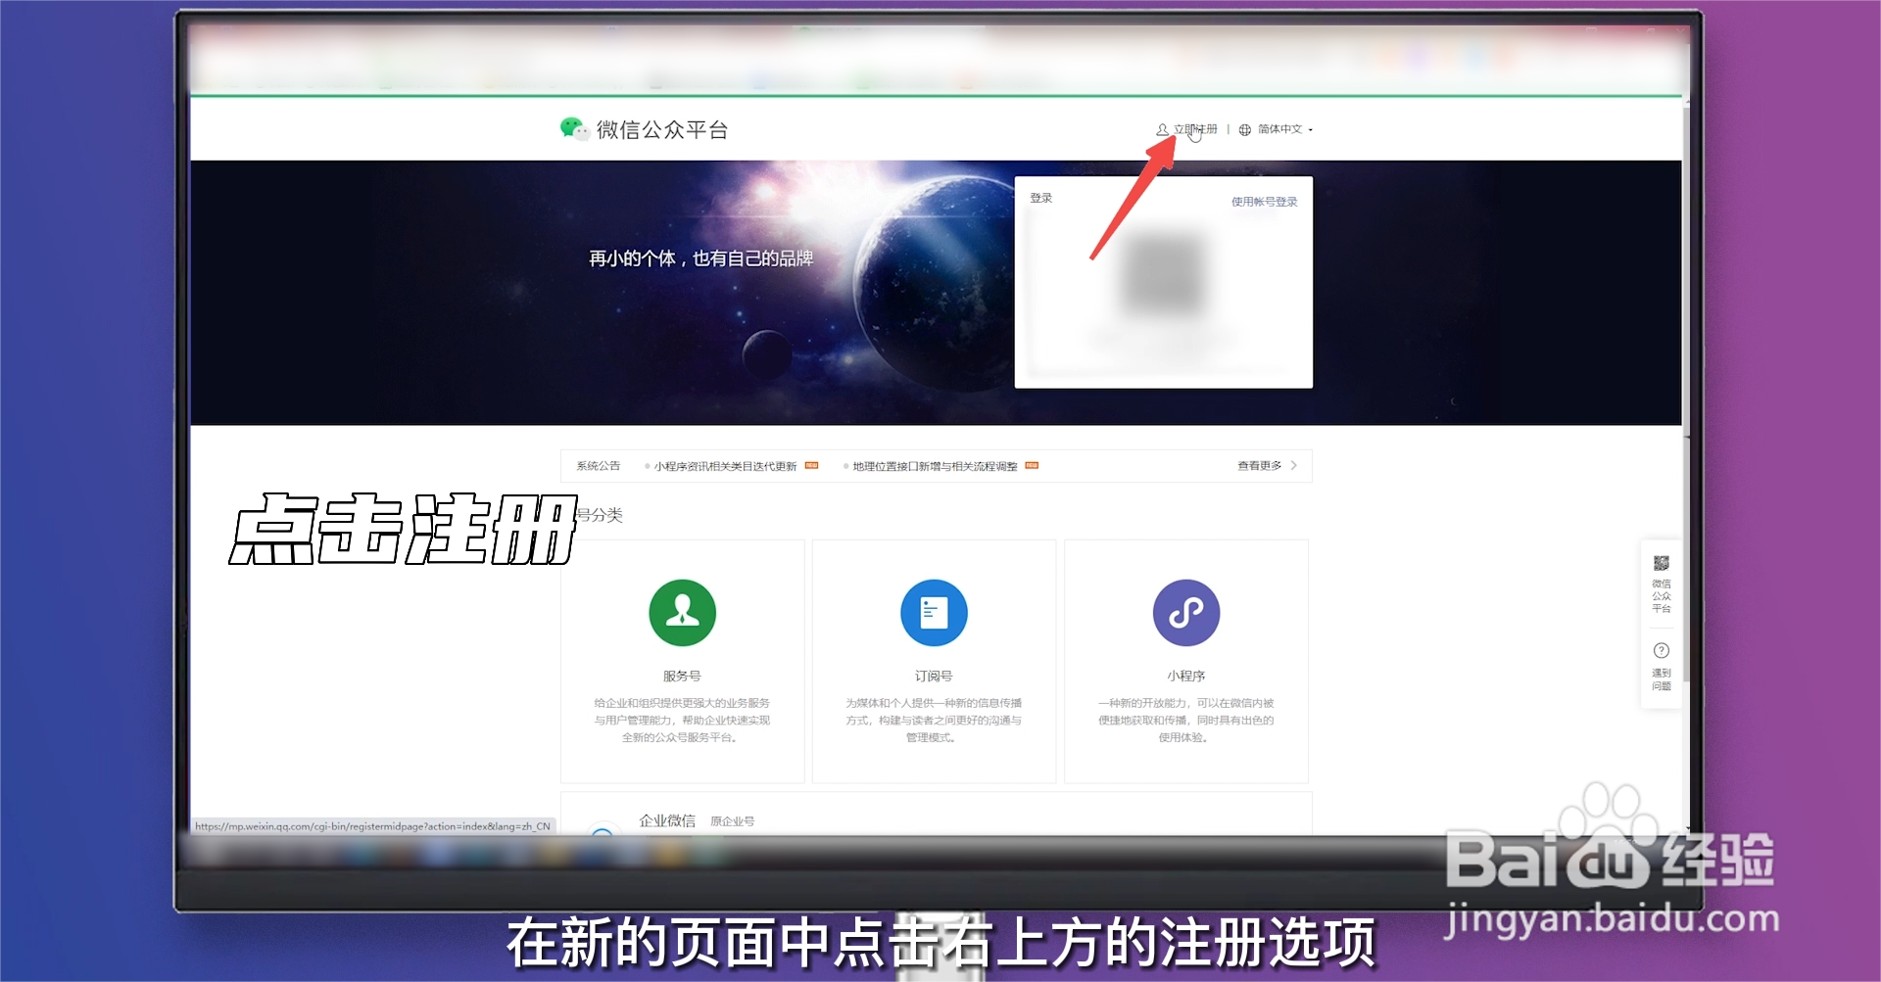Switch to 使用帐号登录 login mode
Viewport: 1881px width, 982px height.
1264,201
